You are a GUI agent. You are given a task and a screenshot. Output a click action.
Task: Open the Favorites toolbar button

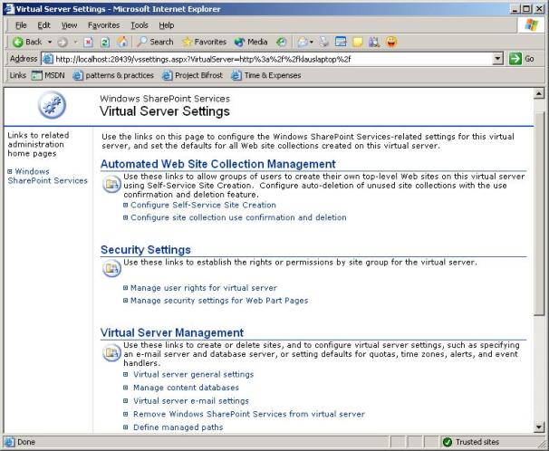tap(204, 42)
